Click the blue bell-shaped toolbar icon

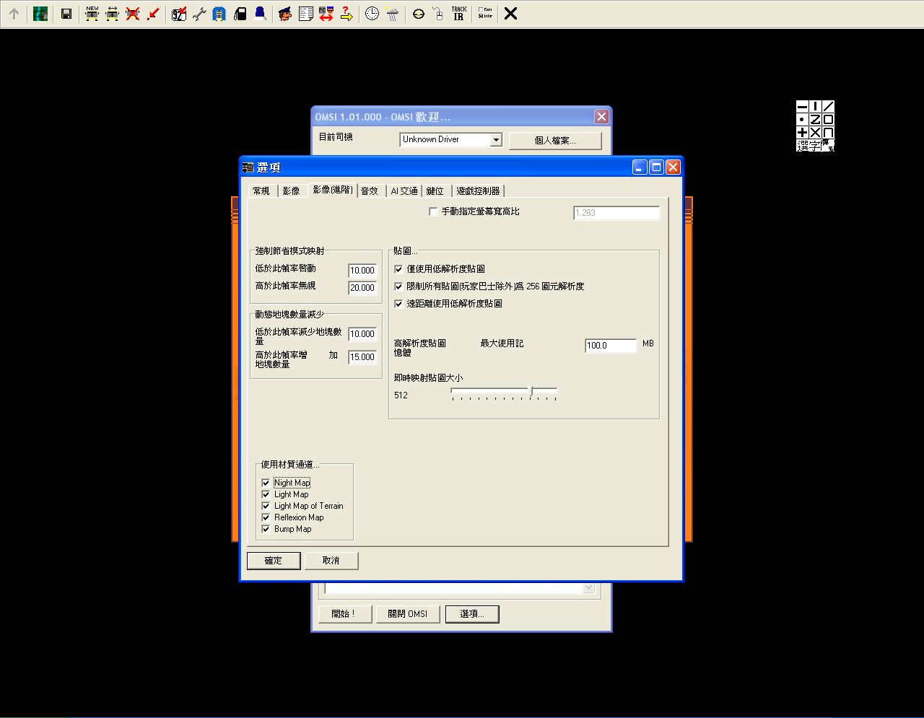[260, 14]
